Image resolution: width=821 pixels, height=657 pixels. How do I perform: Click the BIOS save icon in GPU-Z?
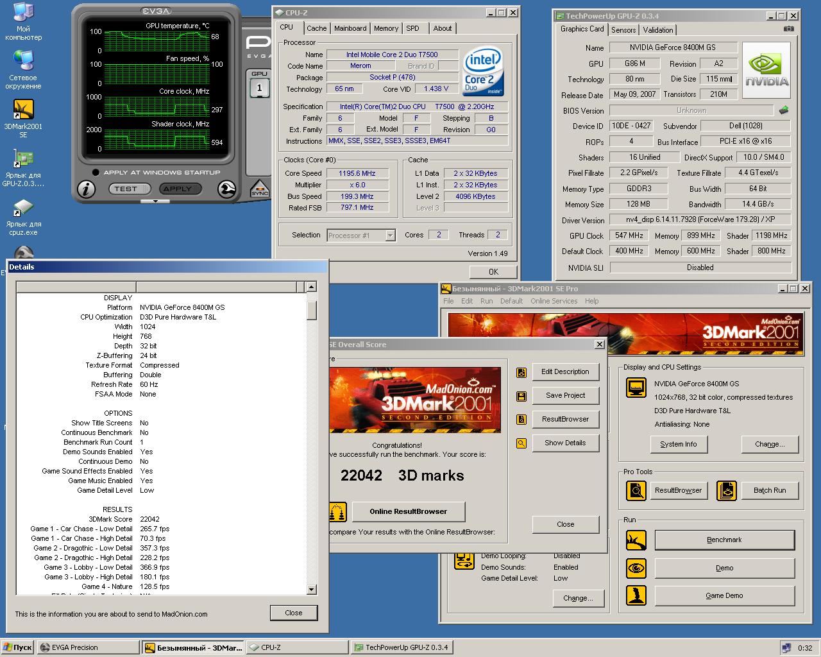pyautogui.click(x=784, y=110)
